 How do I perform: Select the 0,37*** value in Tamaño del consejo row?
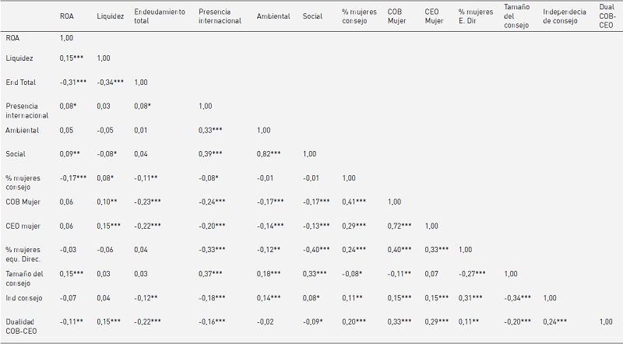210,273
